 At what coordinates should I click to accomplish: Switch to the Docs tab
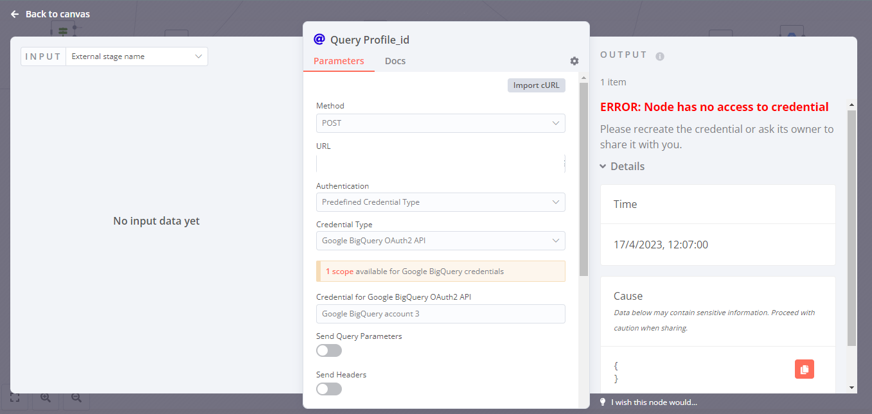click(395, 61)
